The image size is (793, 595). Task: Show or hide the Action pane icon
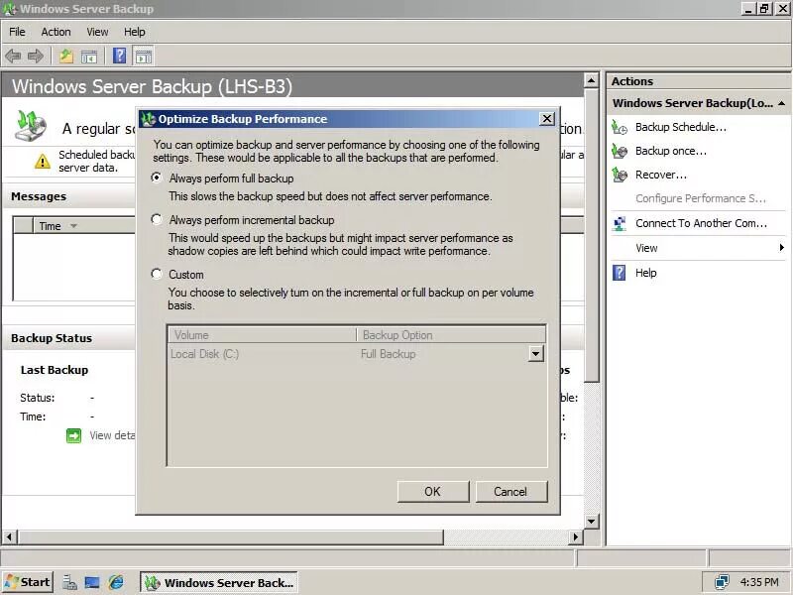[x=142, y=56]
